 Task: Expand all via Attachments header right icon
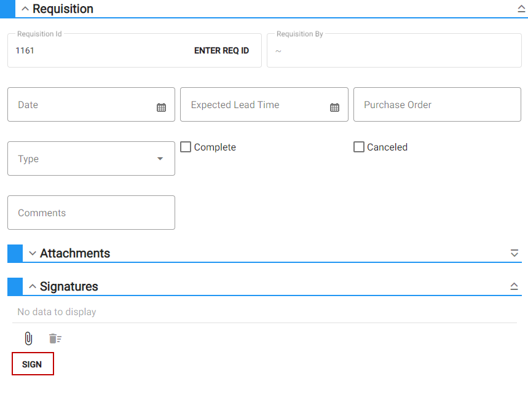pyautogui.click(x=514, y=253)
